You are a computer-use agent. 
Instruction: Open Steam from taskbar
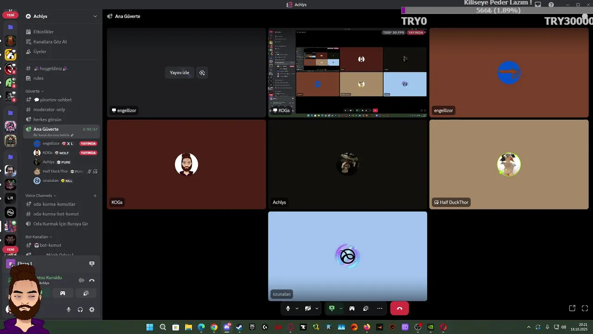point(239,327)
